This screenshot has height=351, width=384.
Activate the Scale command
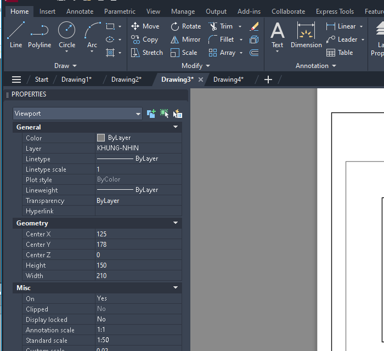coord(184,53)
